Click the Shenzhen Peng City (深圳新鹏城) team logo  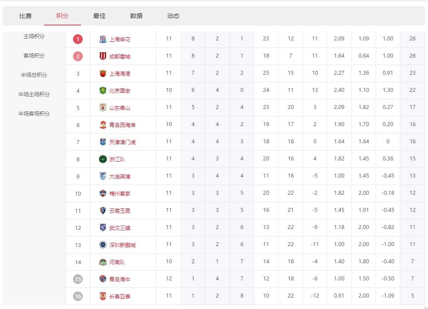click(103, 245)
